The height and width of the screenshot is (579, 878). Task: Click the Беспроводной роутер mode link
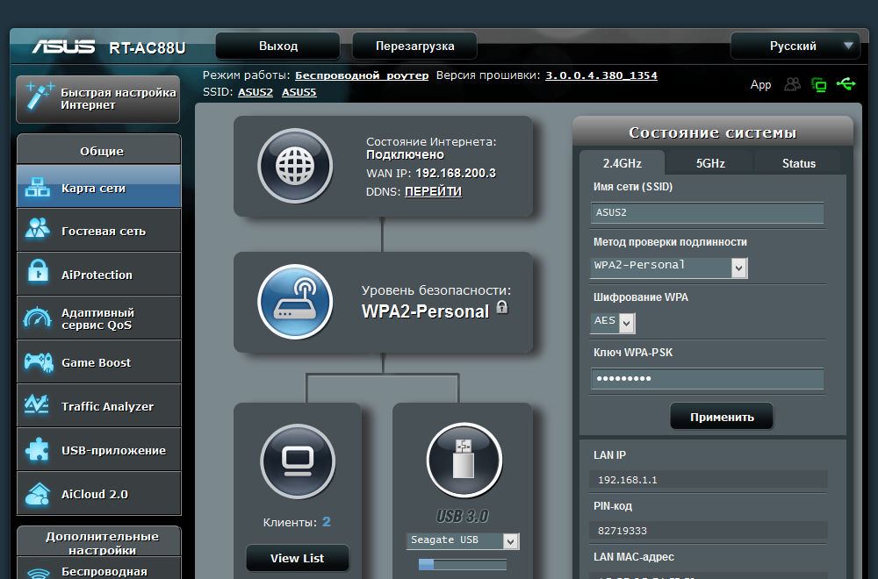pyautogui.click(x=362, y=75)
